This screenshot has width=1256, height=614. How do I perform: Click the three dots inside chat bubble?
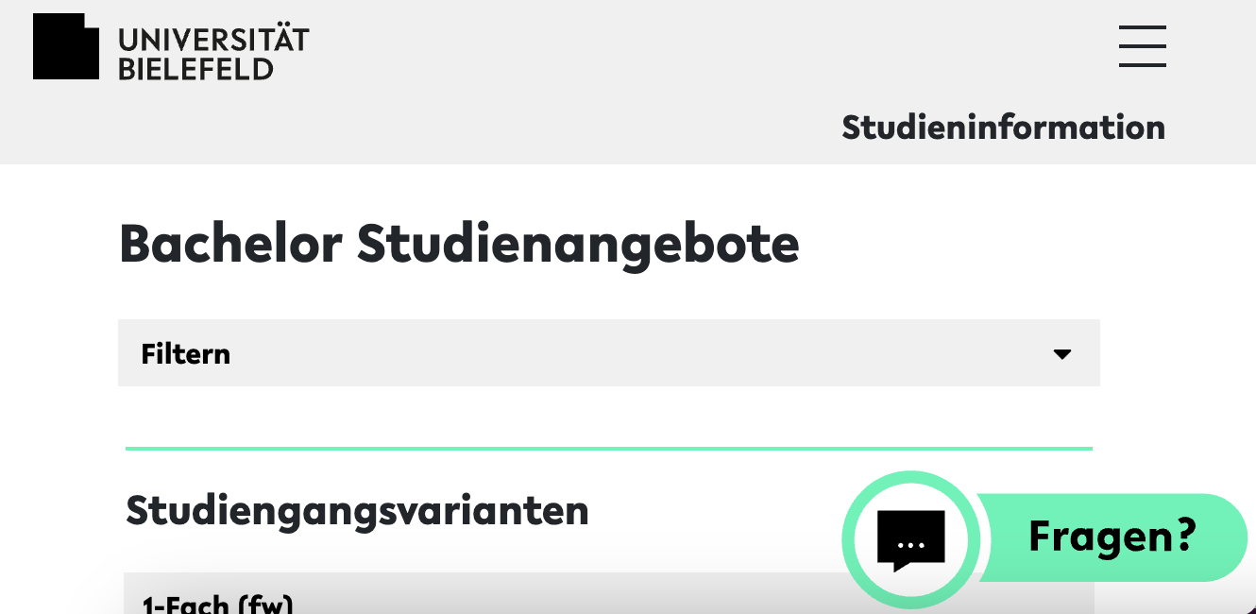(x=910, y=547)
